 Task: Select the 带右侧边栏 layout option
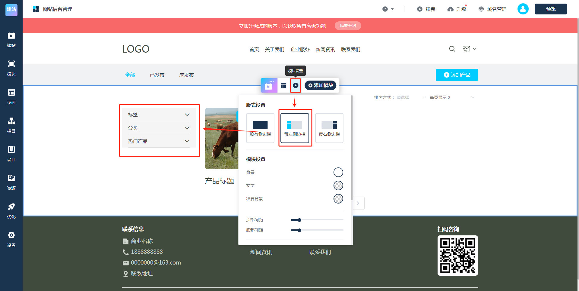point(329,128)
